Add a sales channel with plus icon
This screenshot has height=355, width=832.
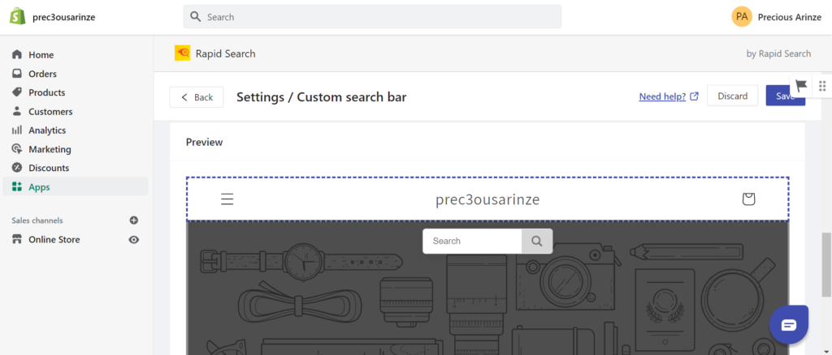(134, 220)
